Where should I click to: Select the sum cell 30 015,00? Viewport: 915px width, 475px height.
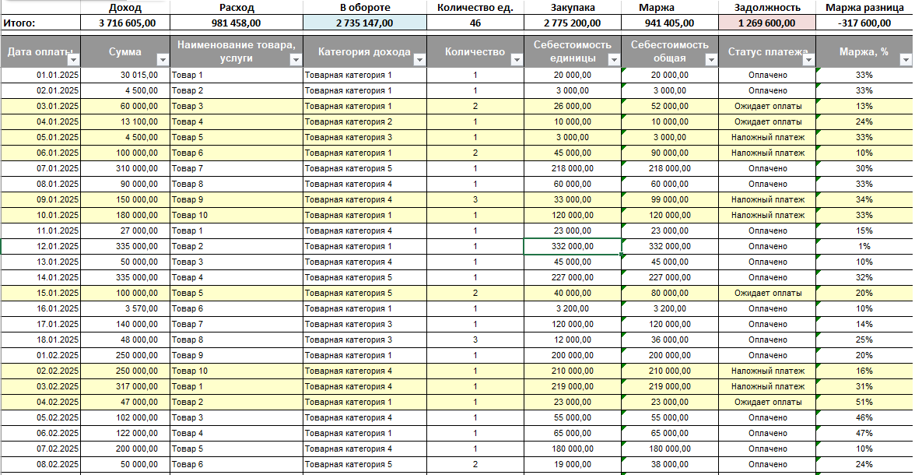coord(125,75)
